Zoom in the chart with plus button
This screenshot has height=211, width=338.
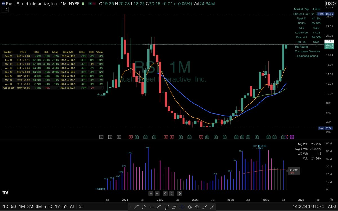tap(157, 194)
